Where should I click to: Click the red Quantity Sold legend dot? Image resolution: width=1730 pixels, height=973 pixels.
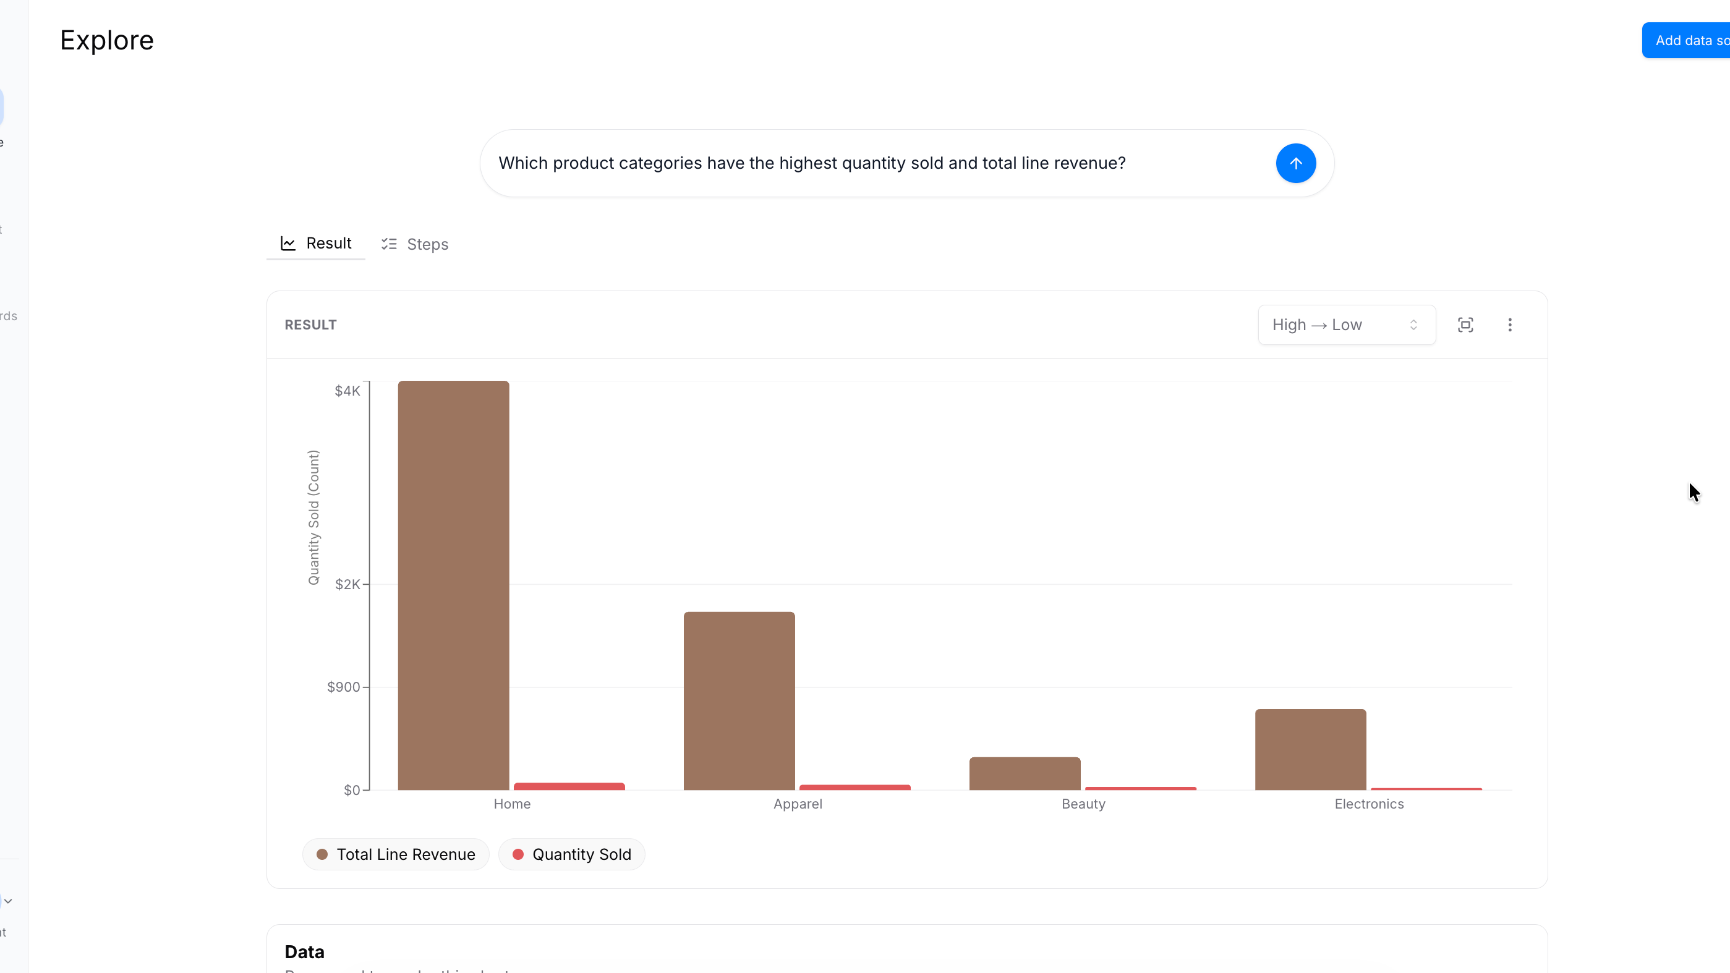coord(518,854)
